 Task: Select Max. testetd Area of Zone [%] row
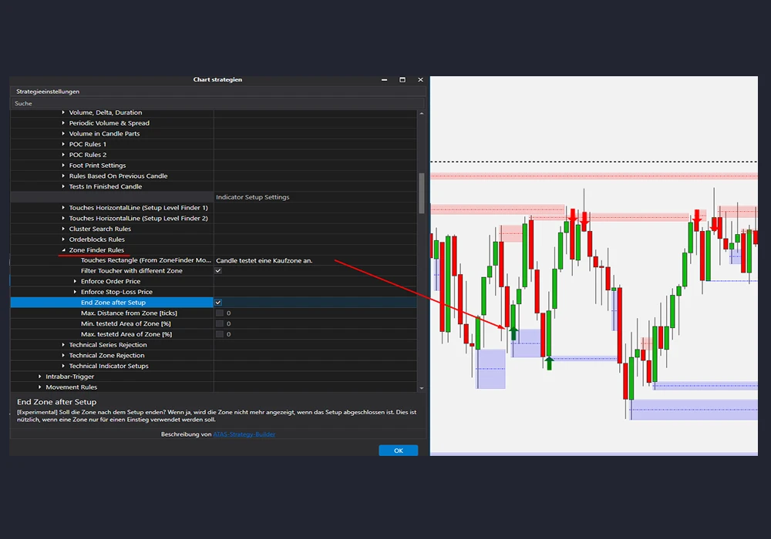coord(214,334)
